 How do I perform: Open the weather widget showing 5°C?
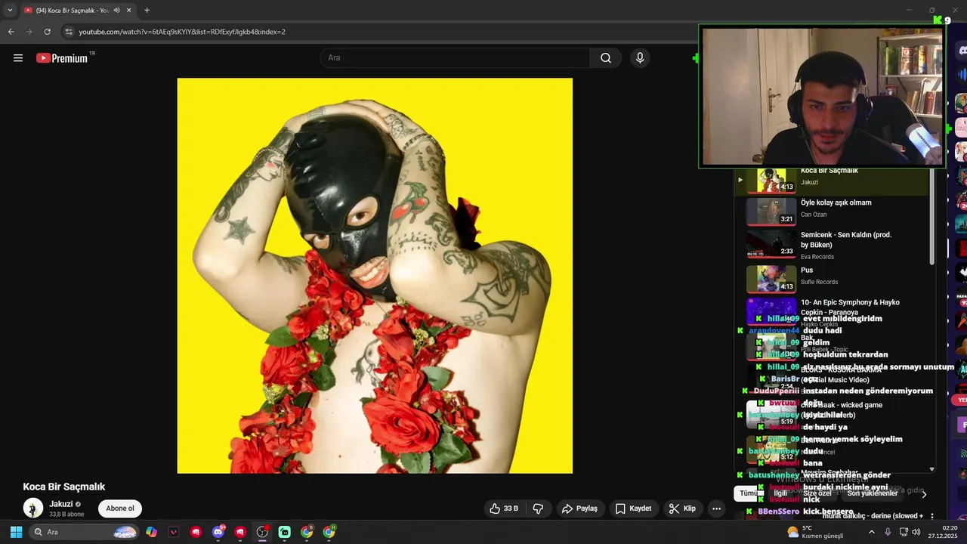pos(815,532)
